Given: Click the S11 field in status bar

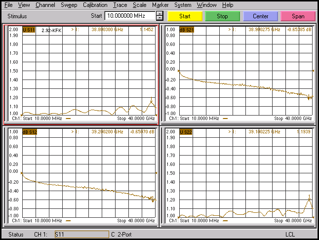Looking at the screenshot, I should pos(81,234).
